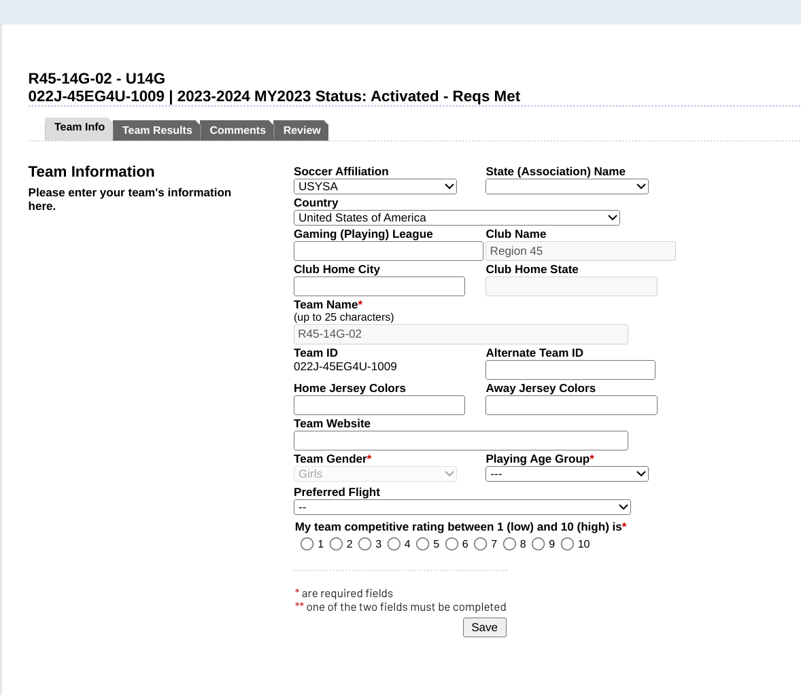
Task: Select competitive rating 10 radio button
Action: click(567, 544)
